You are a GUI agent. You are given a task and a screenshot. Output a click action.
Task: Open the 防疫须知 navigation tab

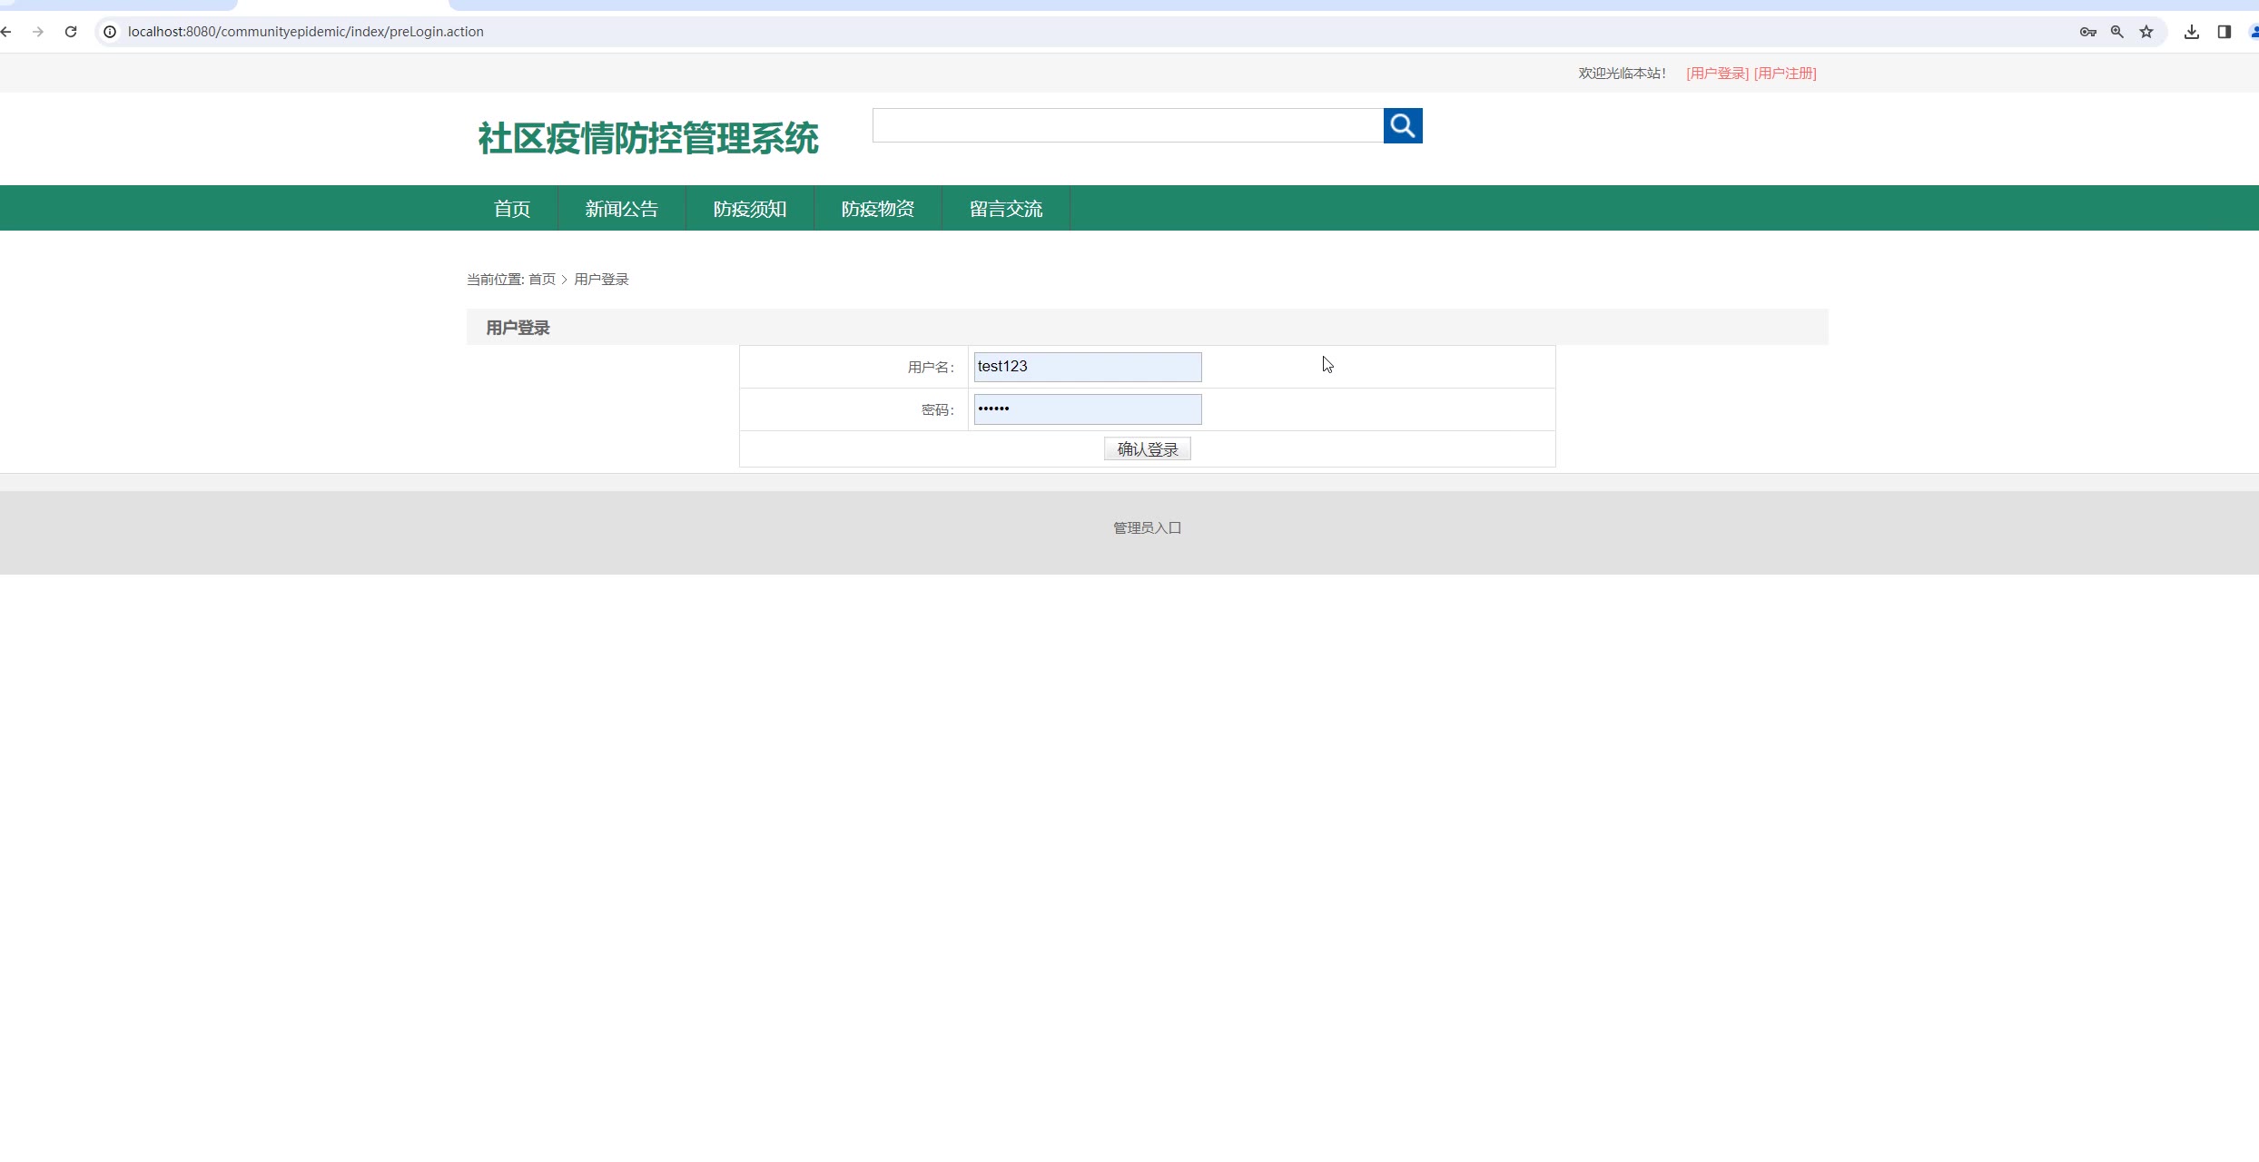[750, 209]
